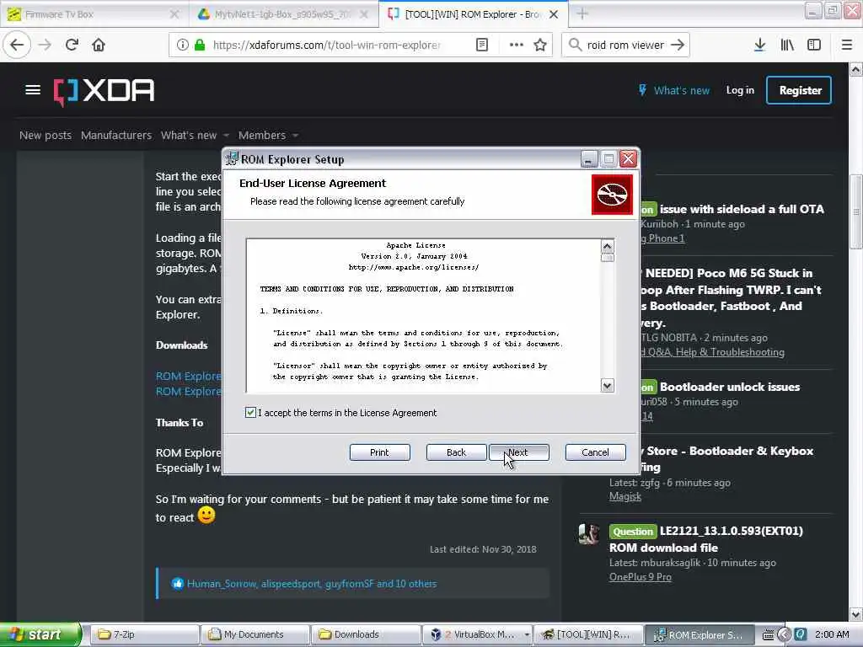Expand the Members nav dropdown arrow

[x=296, y=136]
